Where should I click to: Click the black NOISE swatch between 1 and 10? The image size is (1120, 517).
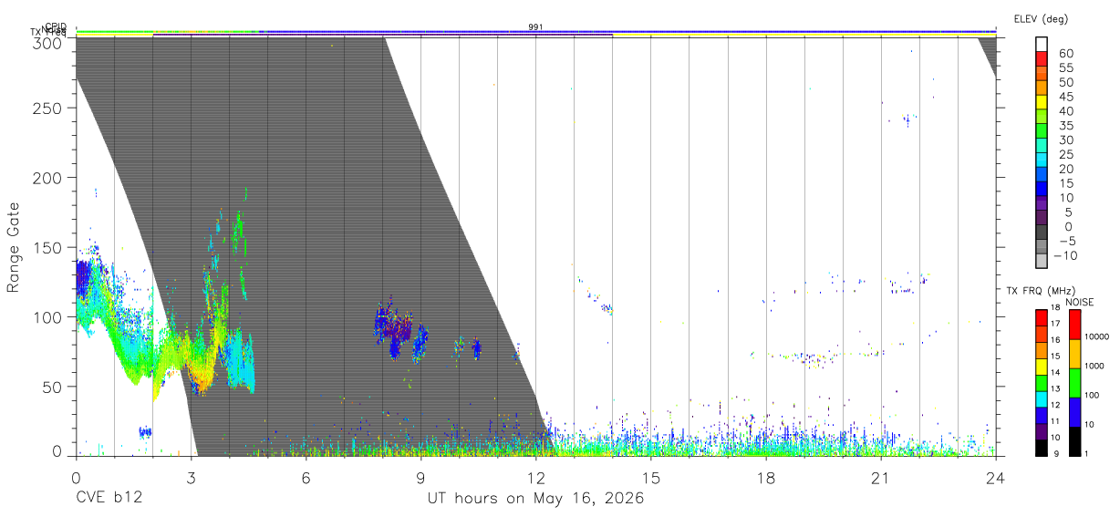1074,440
